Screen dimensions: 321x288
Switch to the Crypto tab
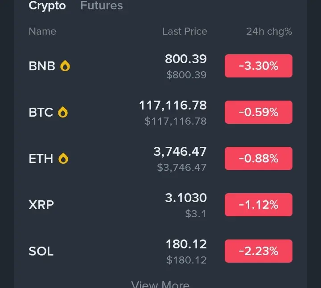[47, 6]
